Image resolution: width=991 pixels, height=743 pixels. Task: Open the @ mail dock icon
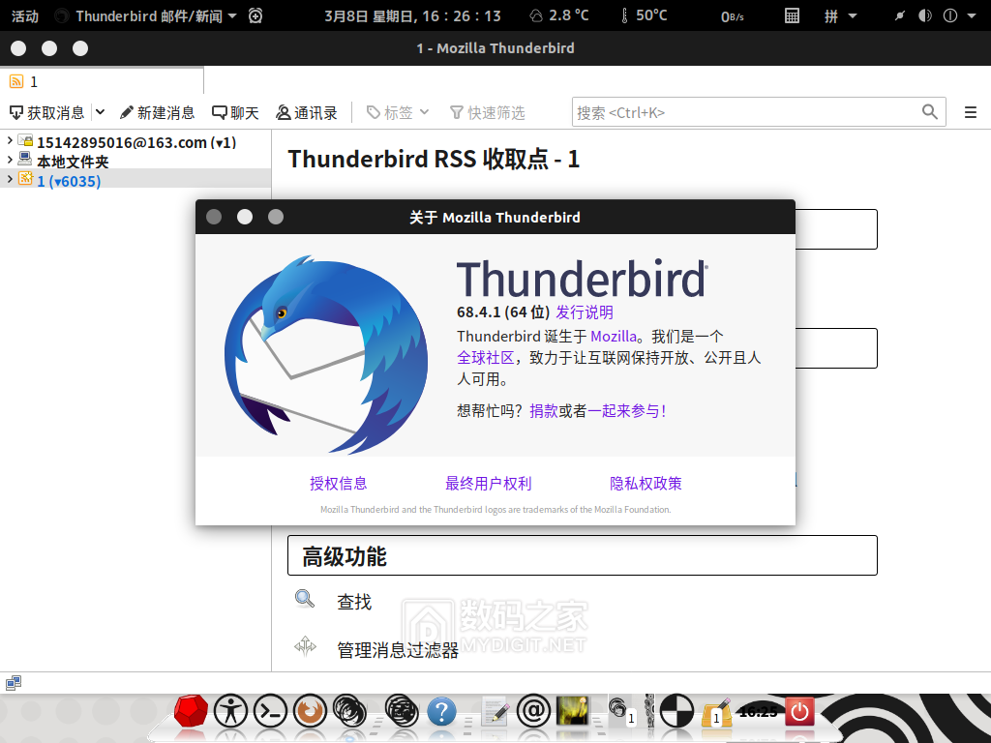(534, 711)
